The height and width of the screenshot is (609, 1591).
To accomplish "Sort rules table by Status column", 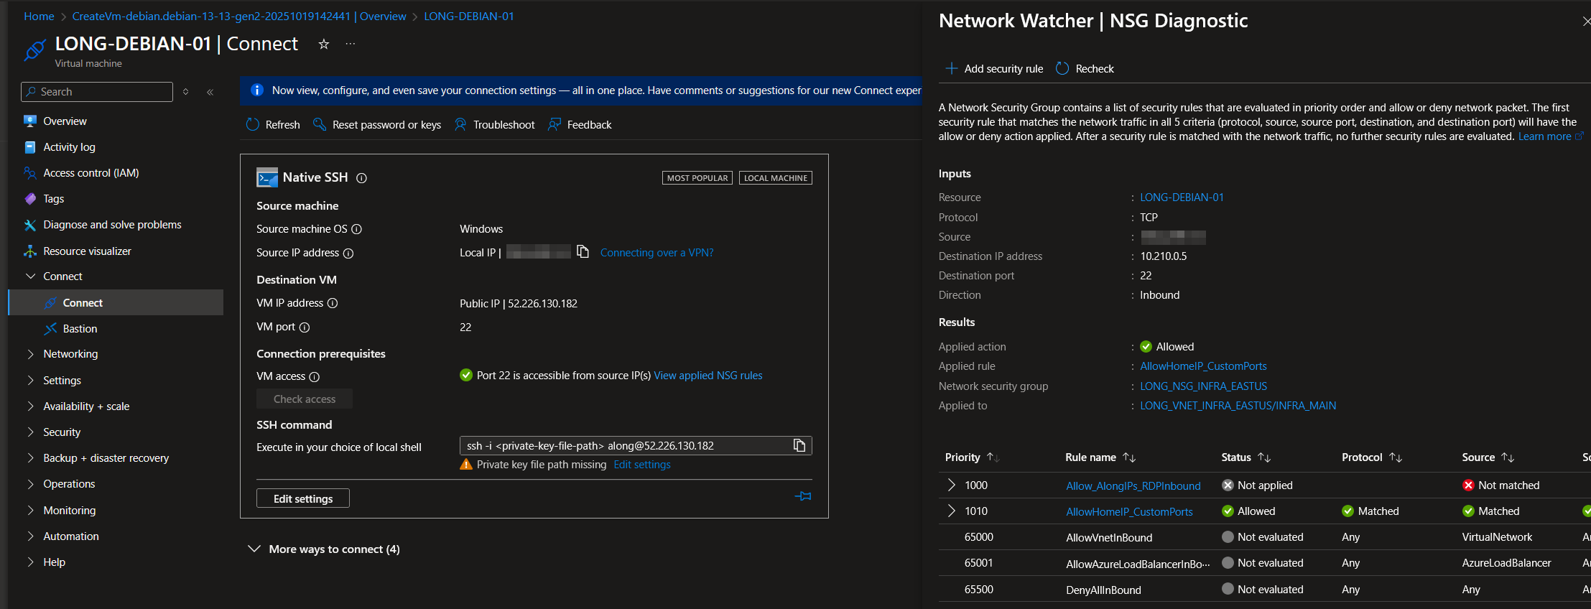I will [x=1264, y=457].
